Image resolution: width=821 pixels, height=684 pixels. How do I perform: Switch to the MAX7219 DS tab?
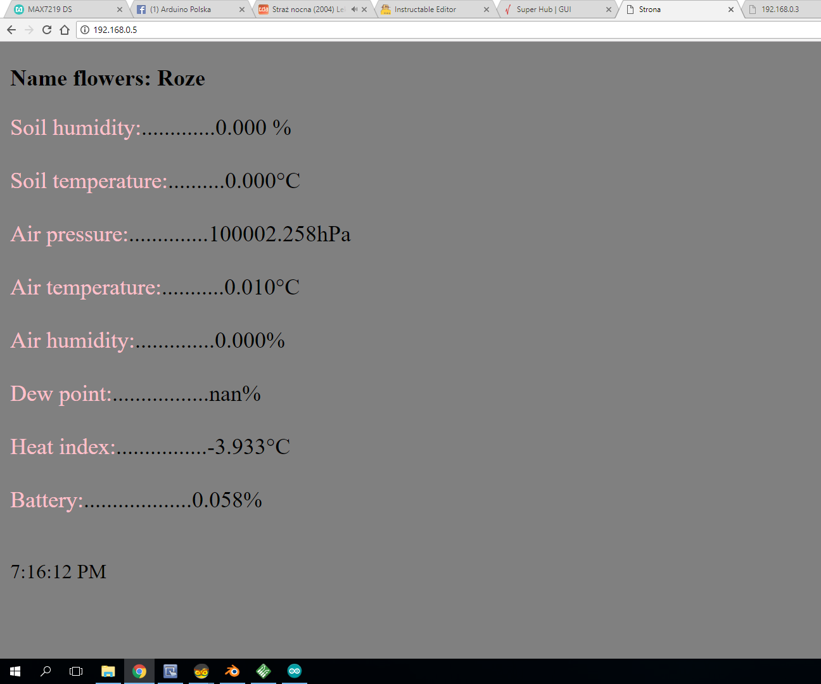click(67, 9)
